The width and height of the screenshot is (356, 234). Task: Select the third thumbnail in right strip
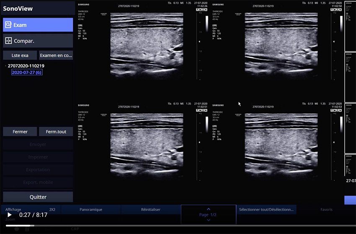point(350,128)
